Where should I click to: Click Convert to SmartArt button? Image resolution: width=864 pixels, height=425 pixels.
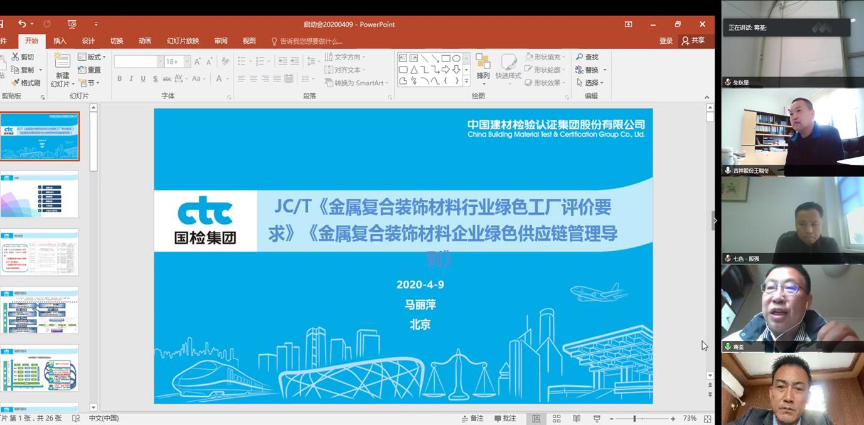pos(356,83)
